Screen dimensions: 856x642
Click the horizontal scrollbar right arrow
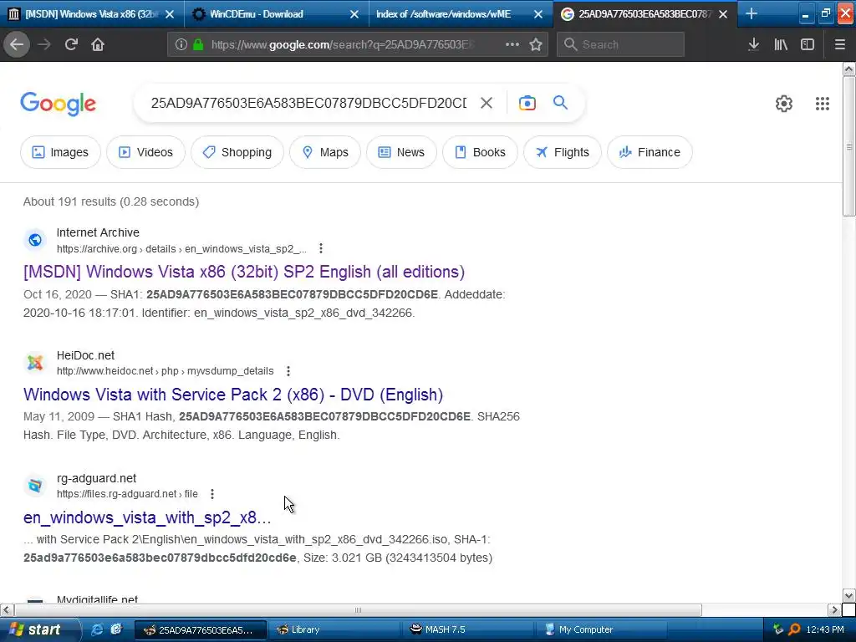tap(835, 609)
